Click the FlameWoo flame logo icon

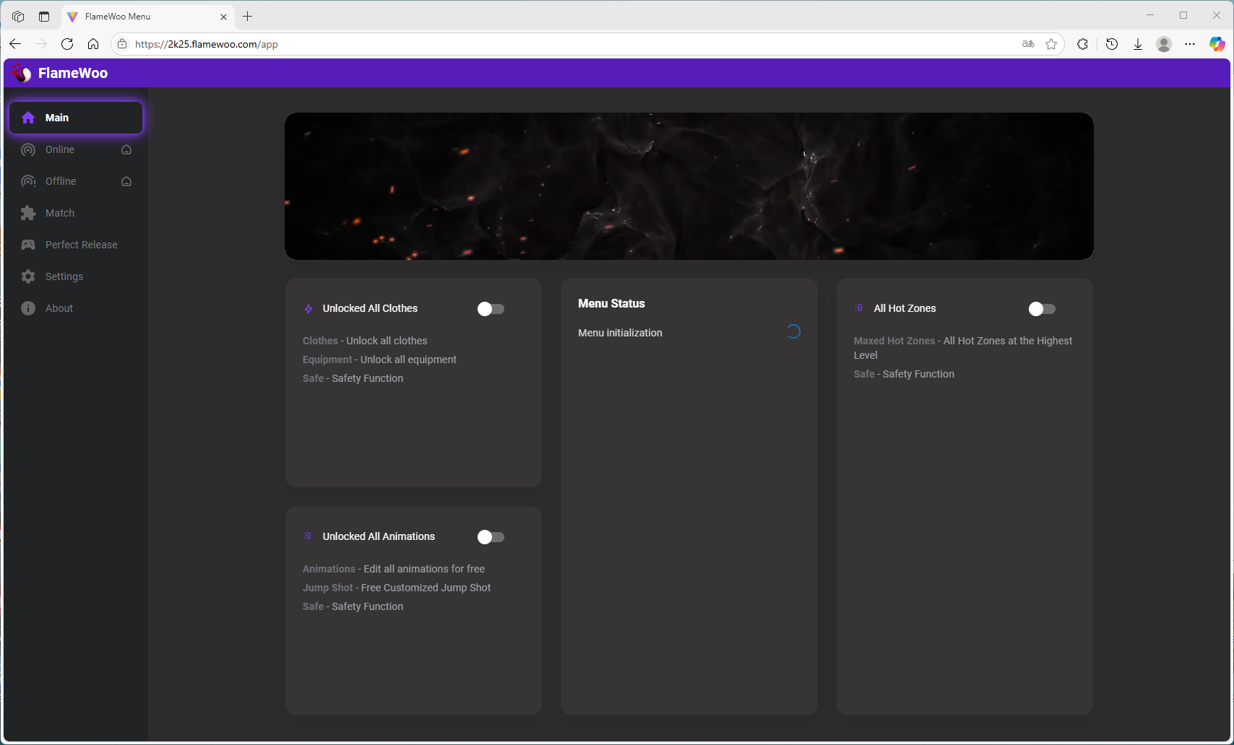click(22, 73)
